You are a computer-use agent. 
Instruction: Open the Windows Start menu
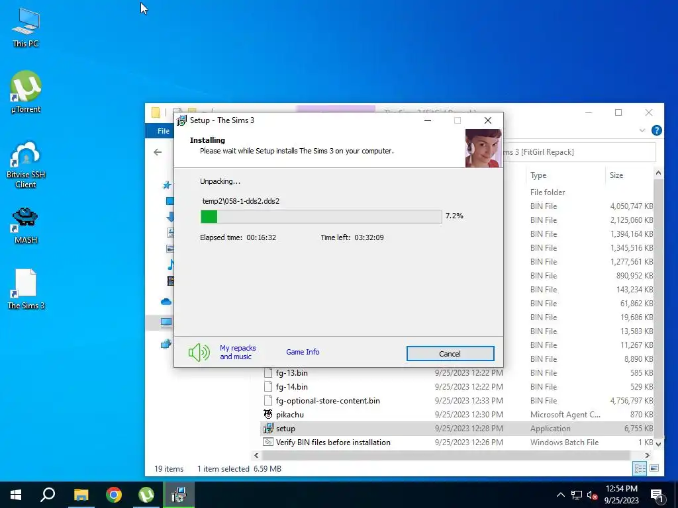point(16,495)
